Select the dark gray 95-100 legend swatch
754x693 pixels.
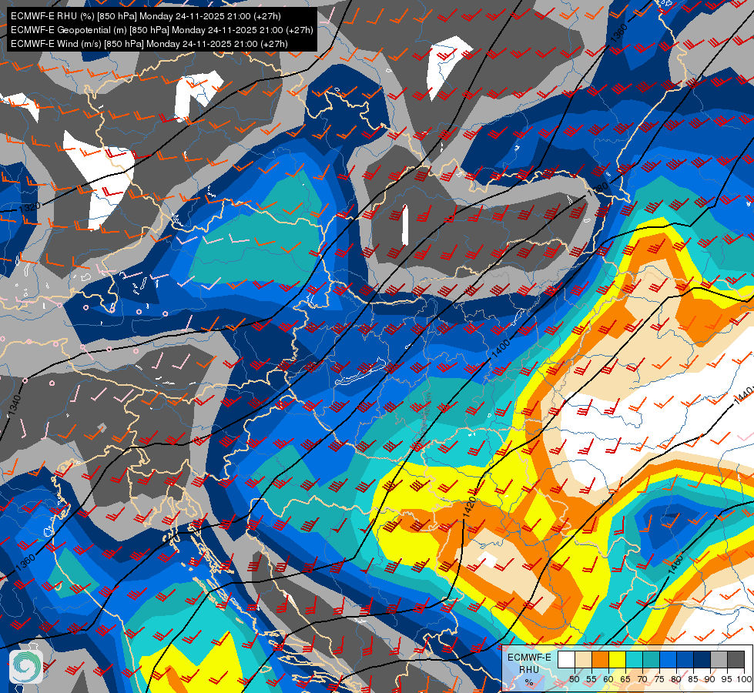click(x=736, y=659)
